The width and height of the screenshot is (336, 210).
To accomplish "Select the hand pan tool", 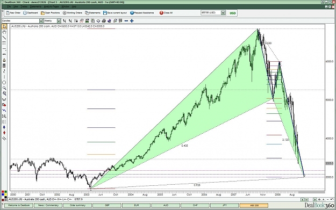I will click(x=4, y=32).
